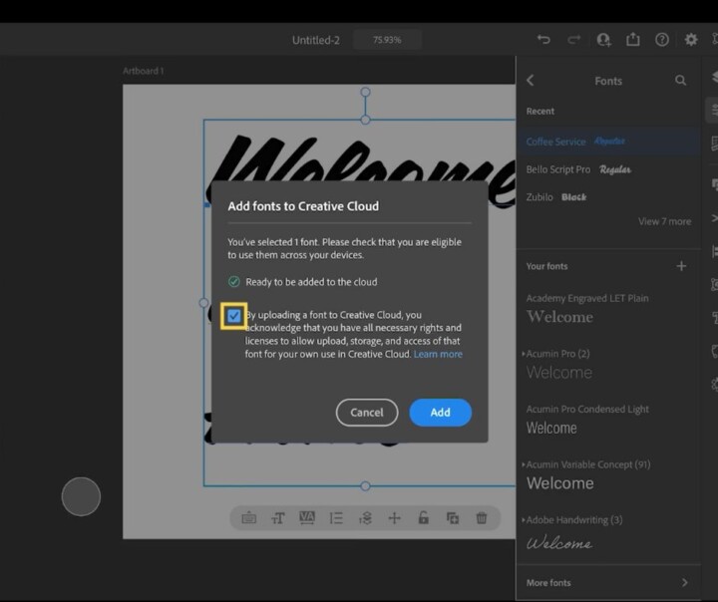Click the share/export icon
This screenshot has height=602, width=718.
point(633,40)
